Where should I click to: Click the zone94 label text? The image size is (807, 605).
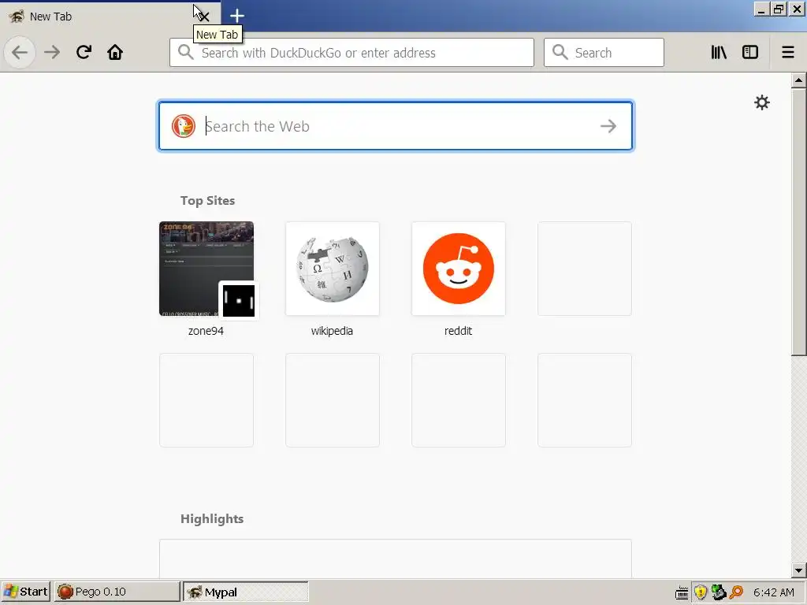click(x=206, y=331)
